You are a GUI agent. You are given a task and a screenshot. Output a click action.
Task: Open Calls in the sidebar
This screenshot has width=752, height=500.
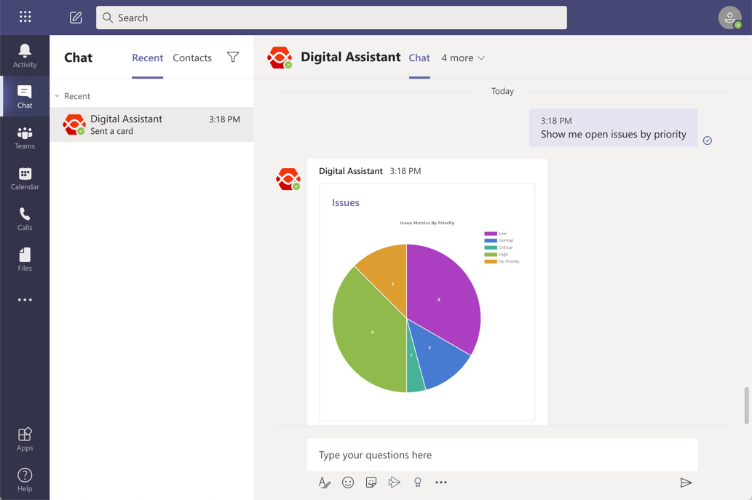[25, 219]
